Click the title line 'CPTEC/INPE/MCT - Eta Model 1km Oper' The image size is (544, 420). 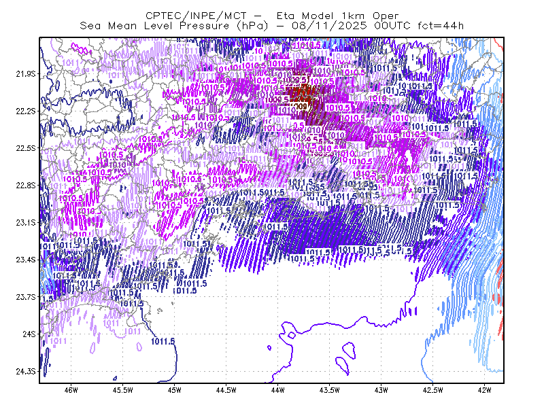272,16
